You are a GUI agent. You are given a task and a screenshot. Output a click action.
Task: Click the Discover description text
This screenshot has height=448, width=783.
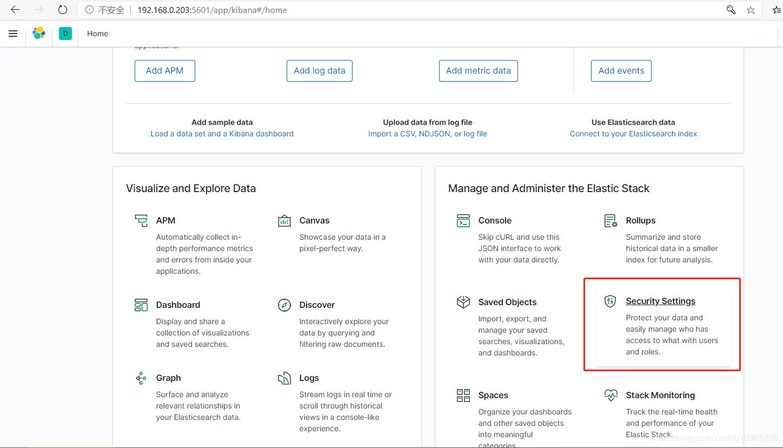pos(344,333)
